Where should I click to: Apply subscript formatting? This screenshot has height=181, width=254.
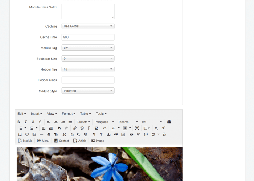click(156, 128)
